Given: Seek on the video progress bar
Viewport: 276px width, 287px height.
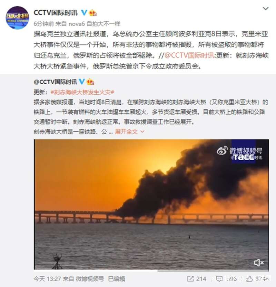Looking at the screenshot, I should [151, 270].
